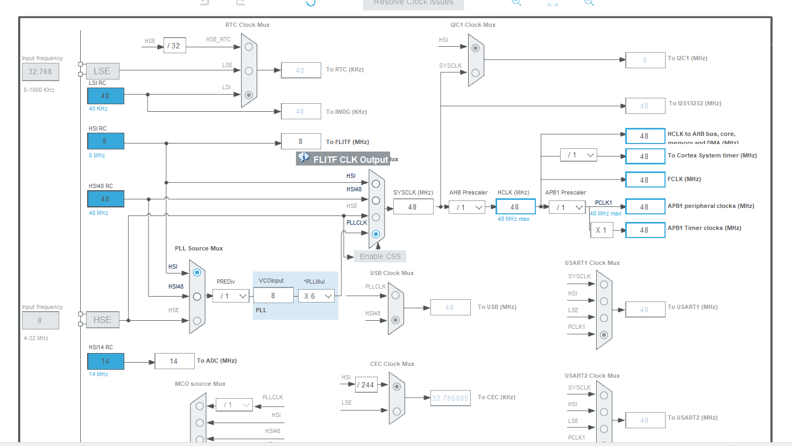Click the Enable CSS button
This screenshot has height=446, width=792.
coord(380,256)
